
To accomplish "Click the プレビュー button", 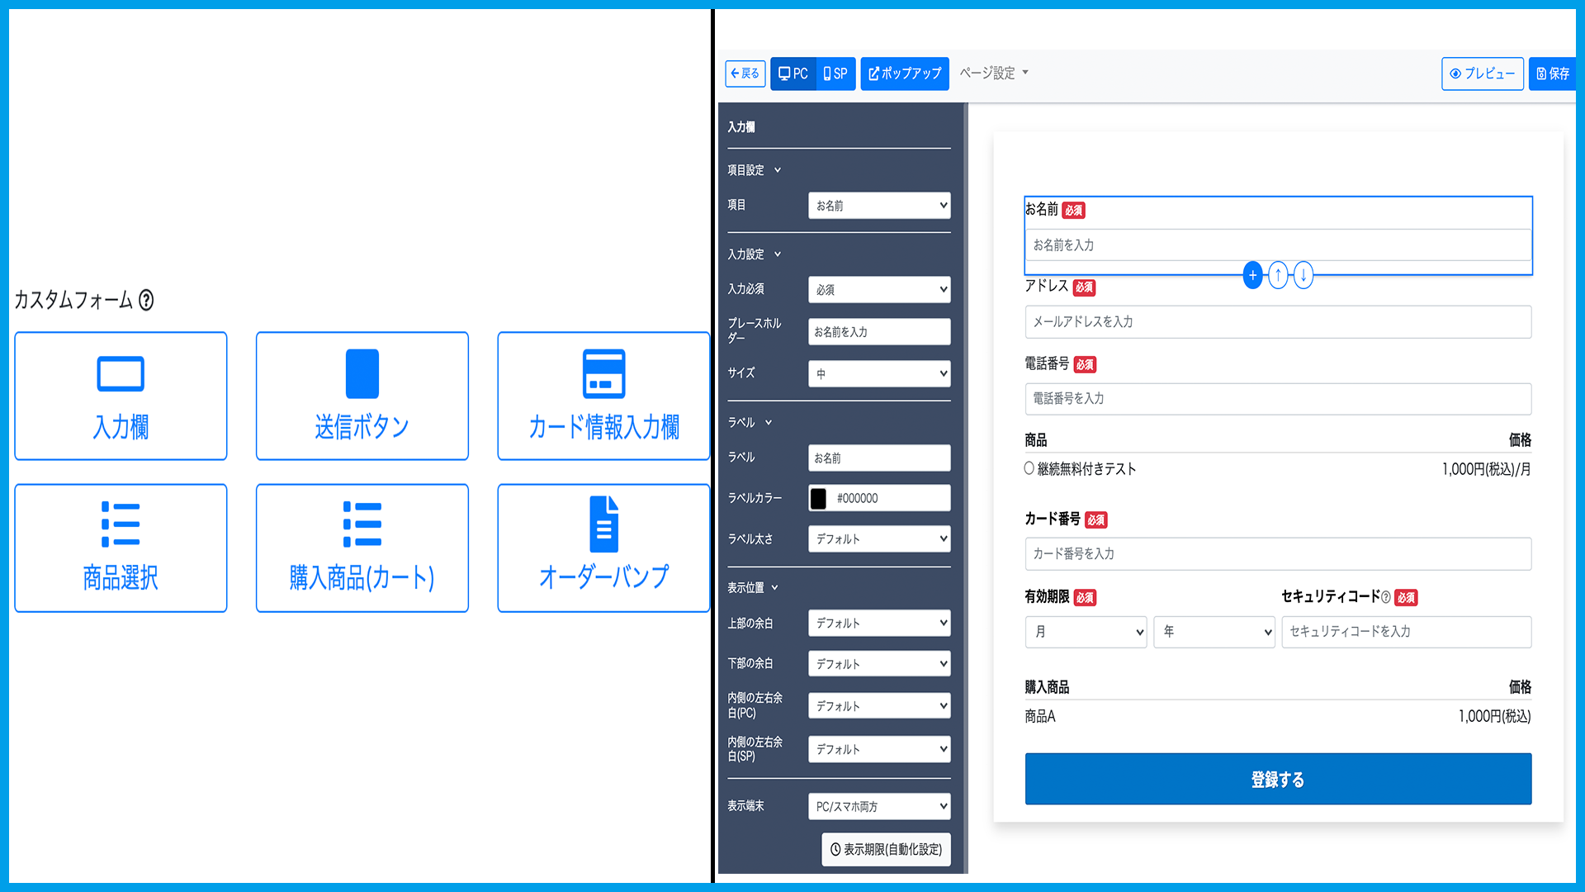I will (x=1482, y=74).
